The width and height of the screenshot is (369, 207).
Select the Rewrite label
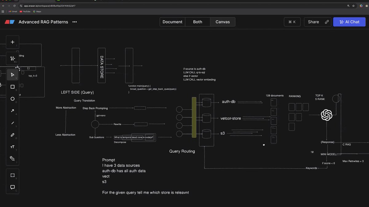pos(117,124)
